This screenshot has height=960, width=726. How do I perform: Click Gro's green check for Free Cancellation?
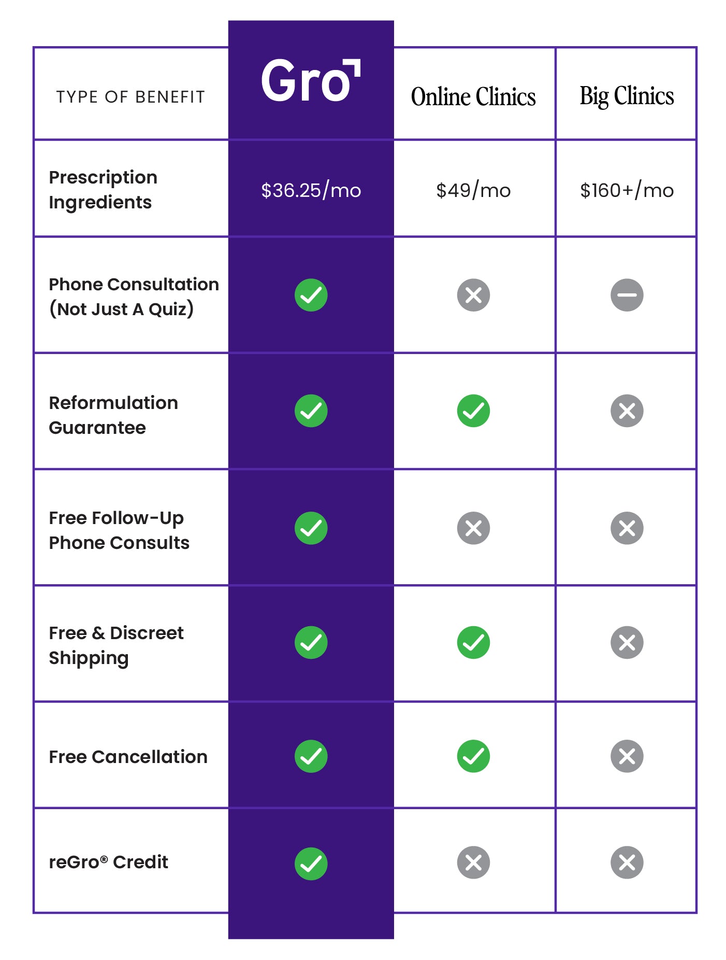click(x=311, y=756)
